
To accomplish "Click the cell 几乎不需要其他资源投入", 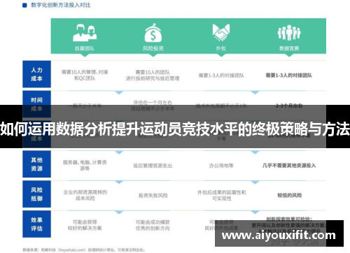I will pos(289,166).
